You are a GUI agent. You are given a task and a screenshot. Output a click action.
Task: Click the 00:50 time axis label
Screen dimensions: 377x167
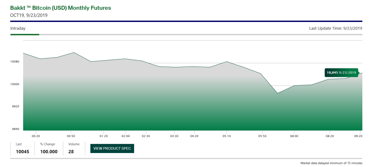tap(71, 136)
